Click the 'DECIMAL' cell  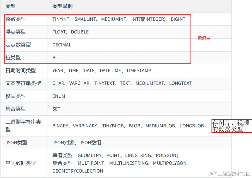(139, 45)
